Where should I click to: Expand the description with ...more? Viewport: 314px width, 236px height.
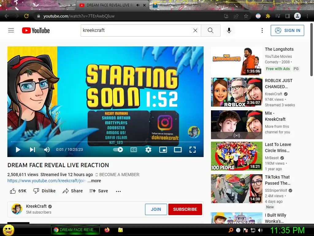pos(94,181)
